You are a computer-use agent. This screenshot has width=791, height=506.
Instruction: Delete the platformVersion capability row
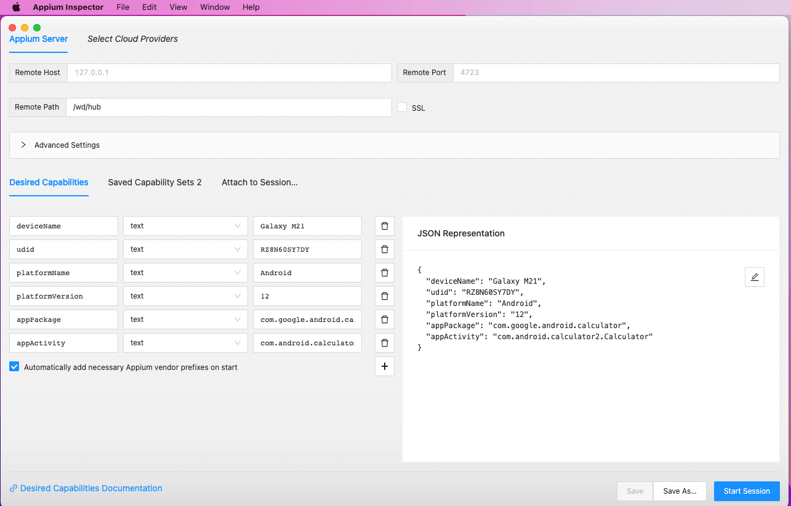[x=385, y=296]
